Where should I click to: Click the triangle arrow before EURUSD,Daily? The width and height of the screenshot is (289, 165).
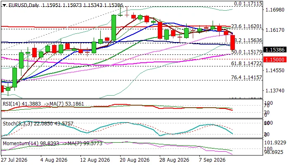tap(5, 5)
